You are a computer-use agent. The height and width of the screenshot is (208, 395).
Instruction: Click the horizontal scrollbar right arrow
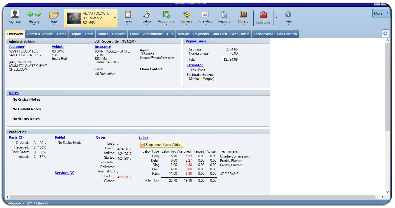[382, 197]
